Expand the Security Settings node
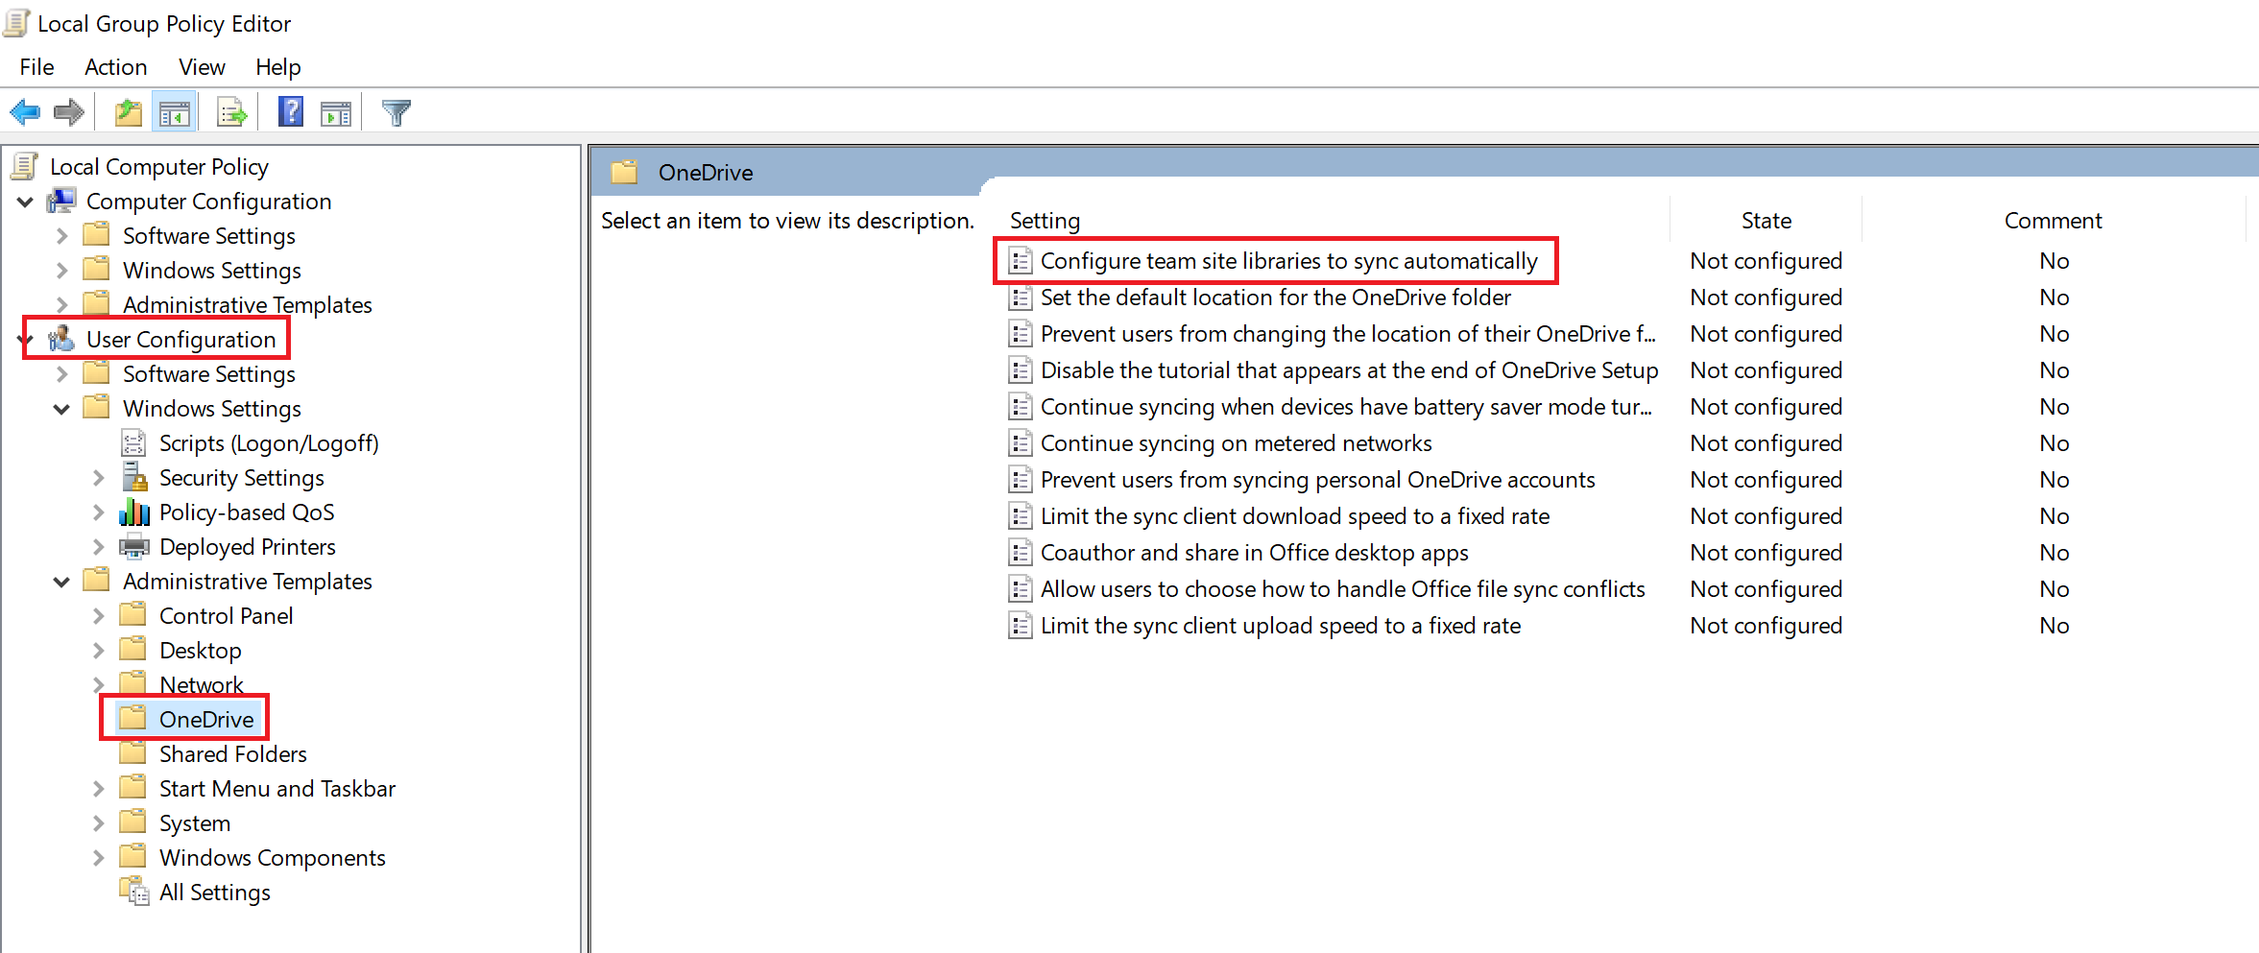 click(x=99, y=478)
